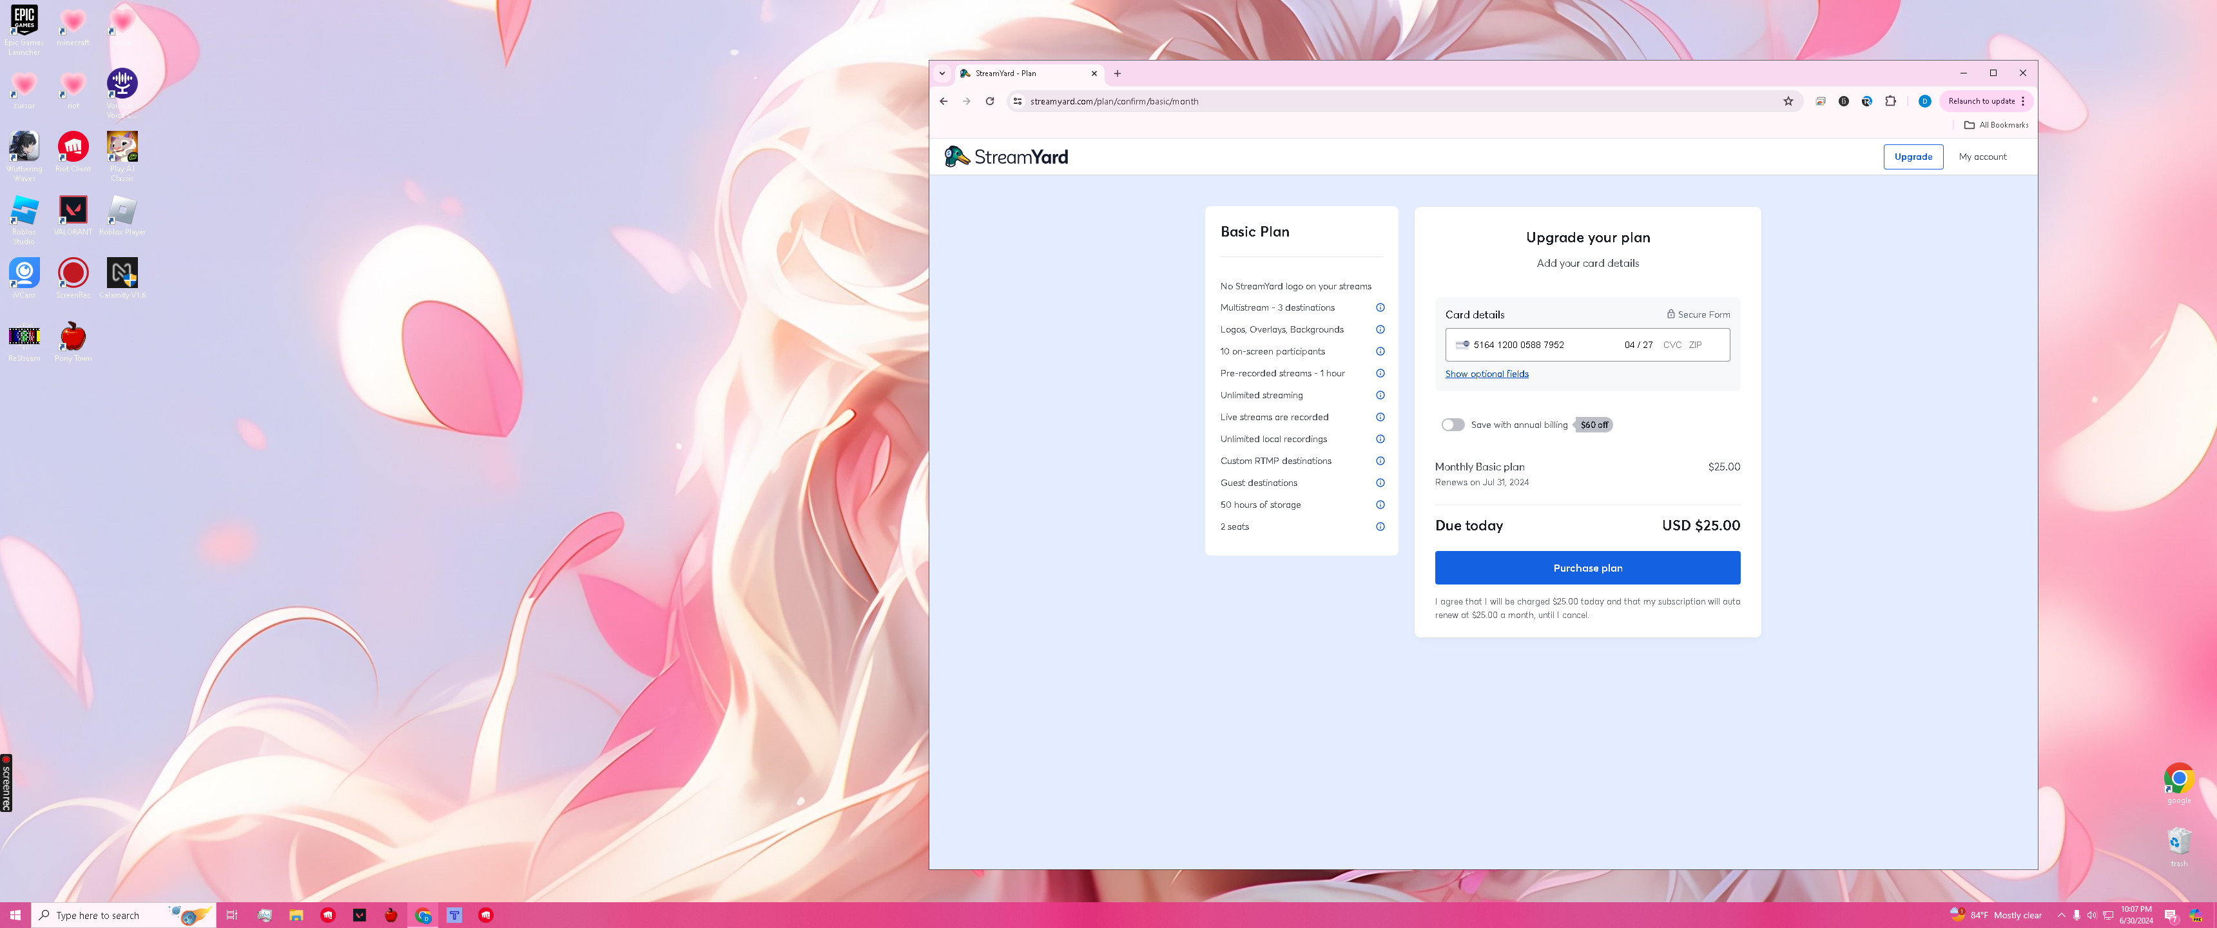Open the Pony Town desktop shortcut

73,342
